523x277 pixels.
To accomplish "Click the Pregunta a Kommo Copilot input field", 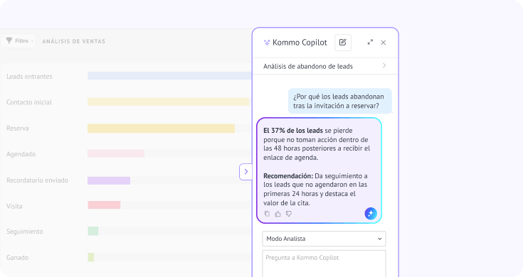I will [324, 264].
